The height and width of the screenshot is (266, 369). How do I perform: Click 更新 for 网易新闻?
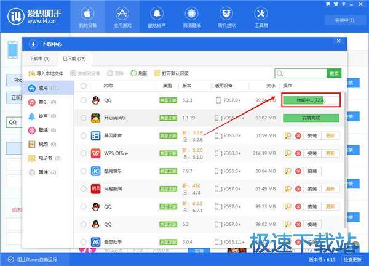(x=330, y=189)
